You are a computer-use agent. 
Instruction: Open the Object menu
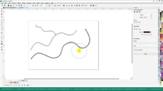(19, 3)
